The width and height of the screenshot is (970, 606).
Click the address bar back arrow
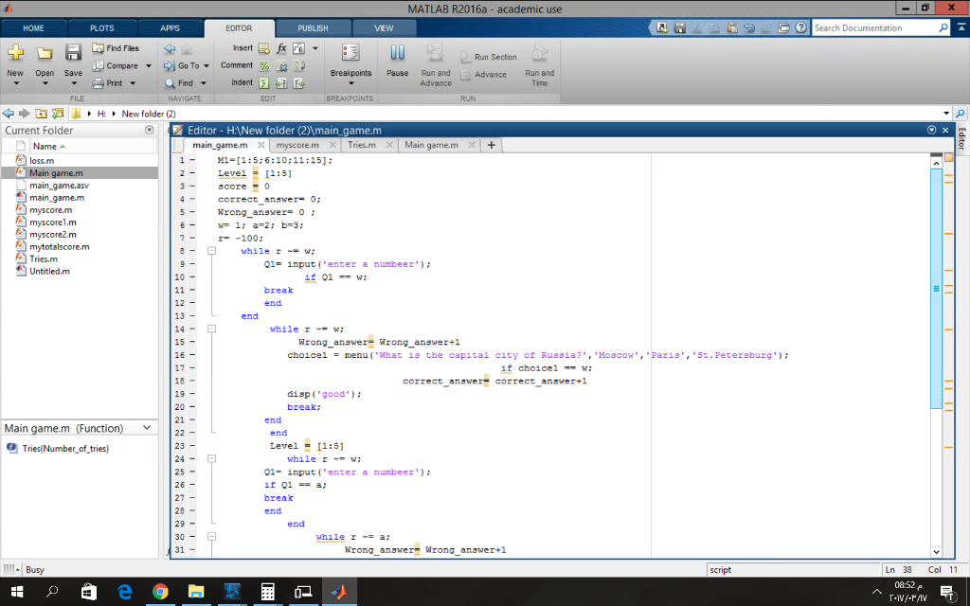tap(8, 114)
